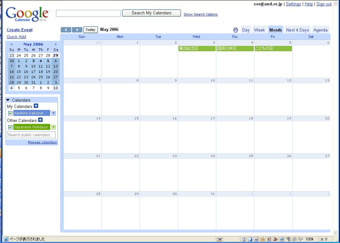Click the blue grid page icon in status bar

282,239
